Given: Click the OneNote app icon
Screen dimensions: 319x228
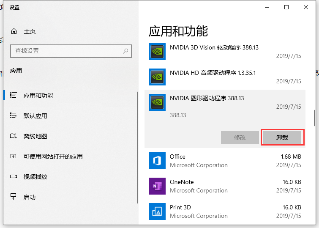Looking at the screenshot, I should coord(157,186).
